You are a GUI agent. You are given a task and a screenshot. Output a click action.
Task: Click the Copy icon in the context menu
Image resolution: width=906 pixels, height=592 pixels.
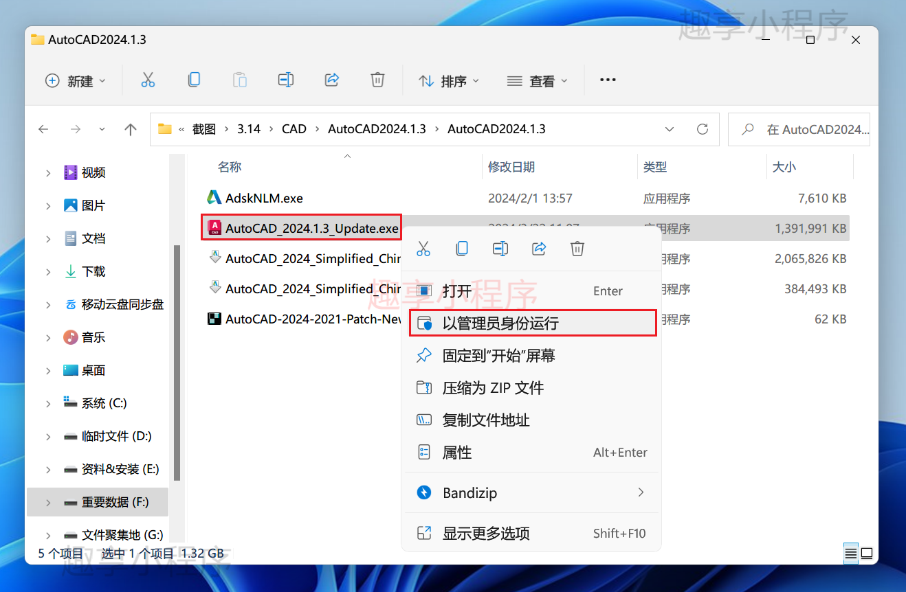point(462,249)
